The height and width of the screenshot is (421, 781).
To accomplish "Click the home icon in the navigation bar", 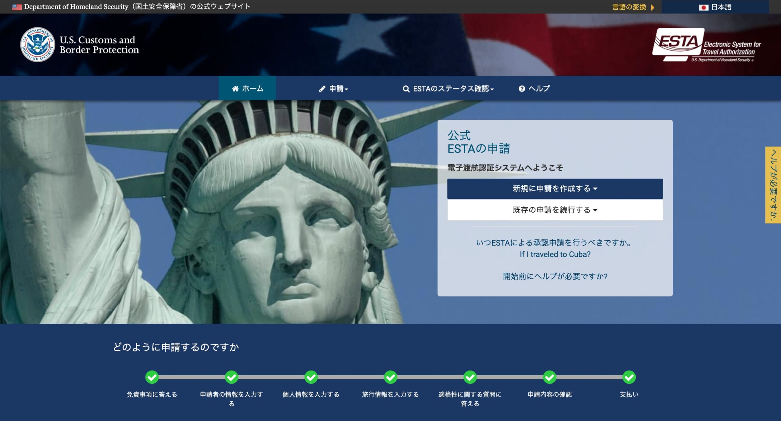I will click(x=235, y=88).
